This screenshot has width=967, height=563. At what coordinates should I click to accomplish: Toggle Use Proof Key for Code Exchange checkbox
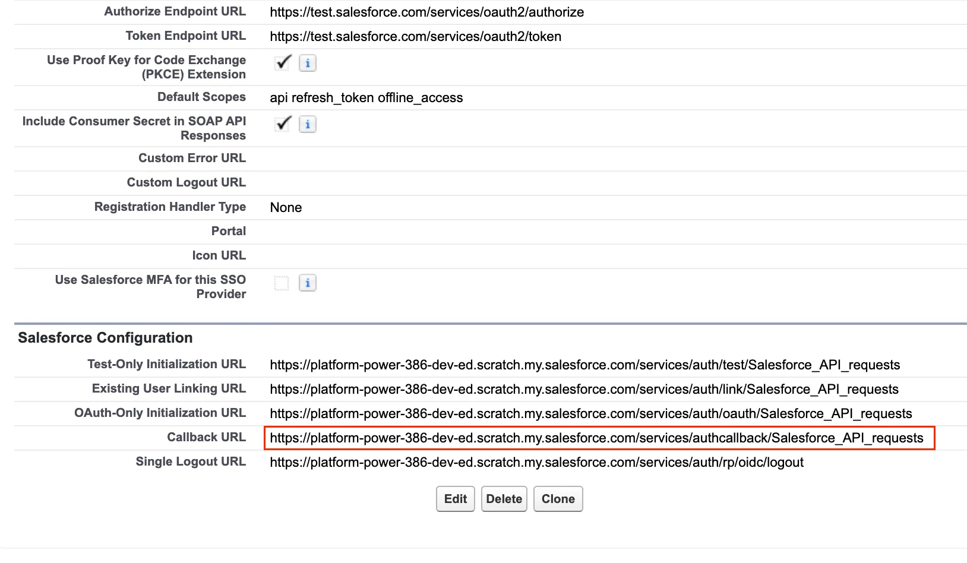point(283,62)
